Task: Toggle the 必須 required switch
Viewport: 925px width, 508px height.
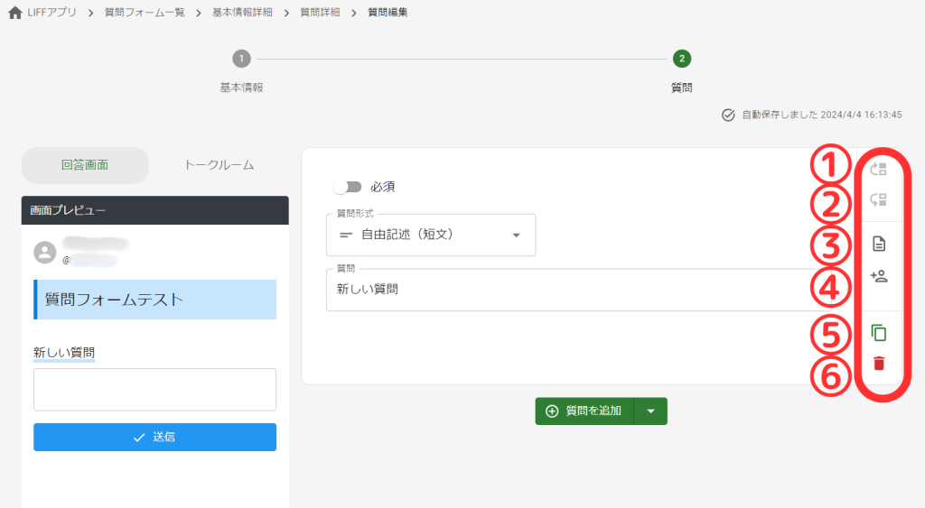Action: (347, 187)
